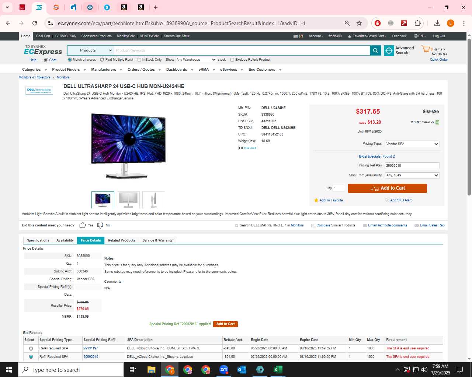This screenshot has width=472, height=377.
Task: Open the Service & Warranty tab
Action: pyautogui.click(x=157, y=240)
